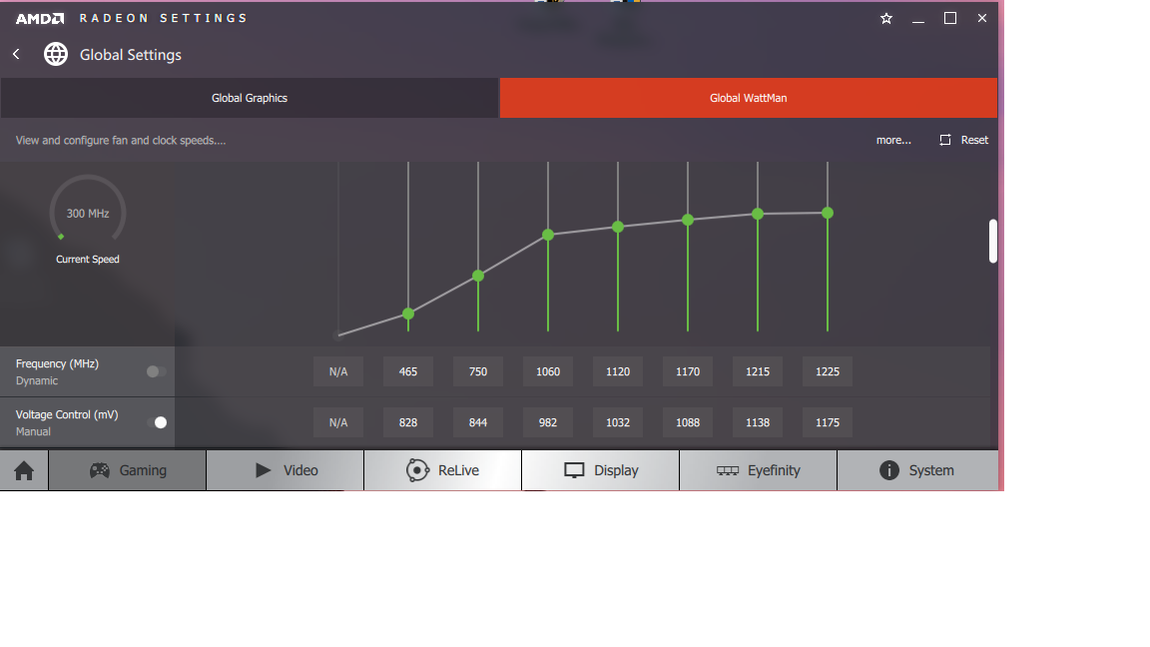The height and width of the screenshot is (647, 1150).
Task: Open the Display section
Action: (x=601, y=470)
